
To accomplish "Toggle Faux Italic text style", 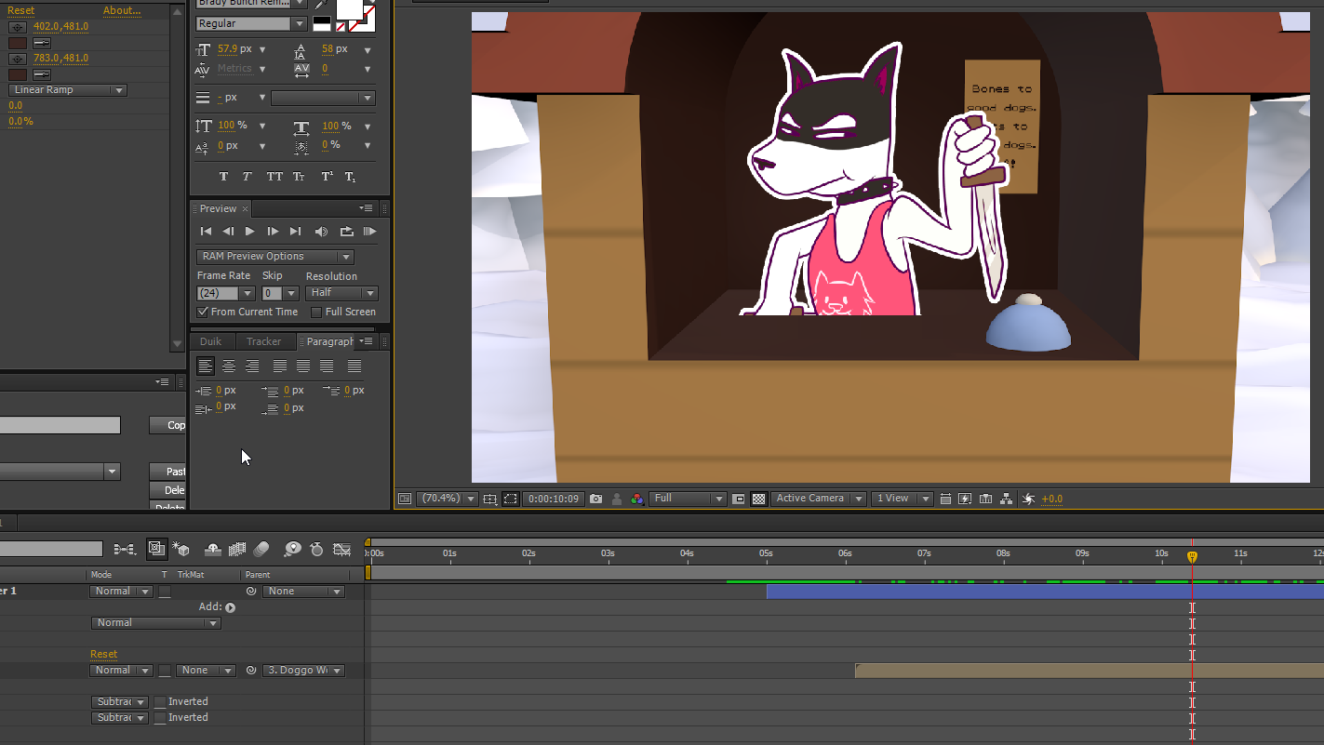I will [247, 177].
